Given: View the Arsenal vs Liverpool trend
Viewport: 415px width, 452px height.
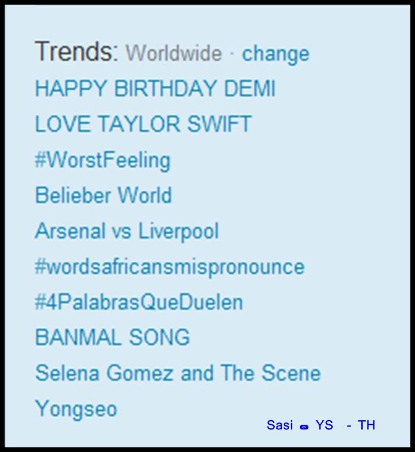Looking at the screenshot, I should coord(127,231).
